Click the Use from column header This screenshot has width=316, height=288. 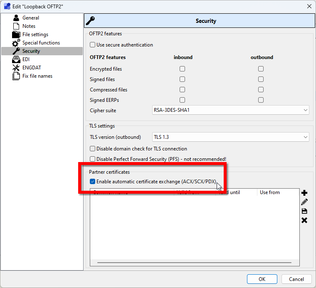(270, 192)
